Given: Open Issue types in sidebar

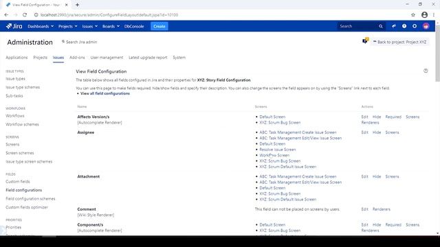Looking at the screenshot, I should (x=15, y=79).
